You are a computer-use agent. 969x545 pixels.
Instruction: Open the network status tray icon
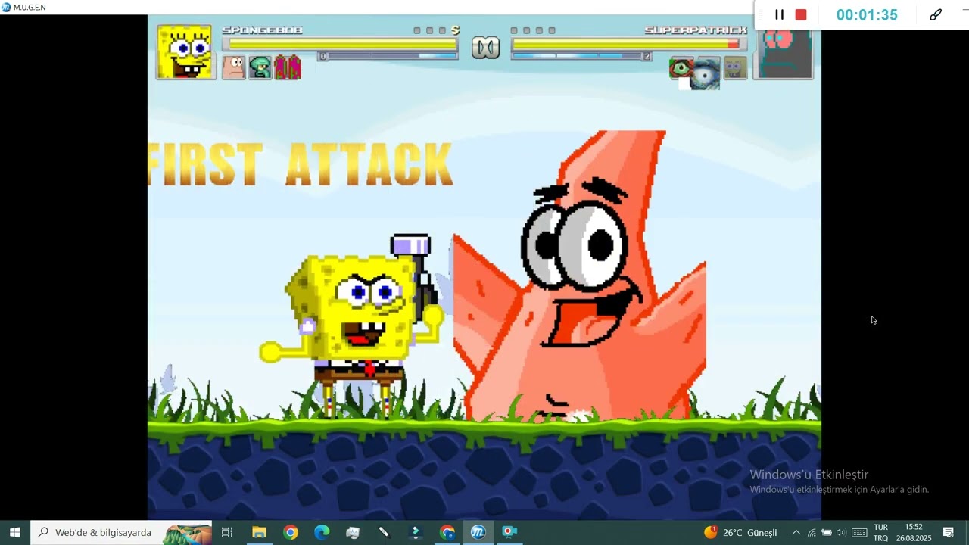pos(812,532)
